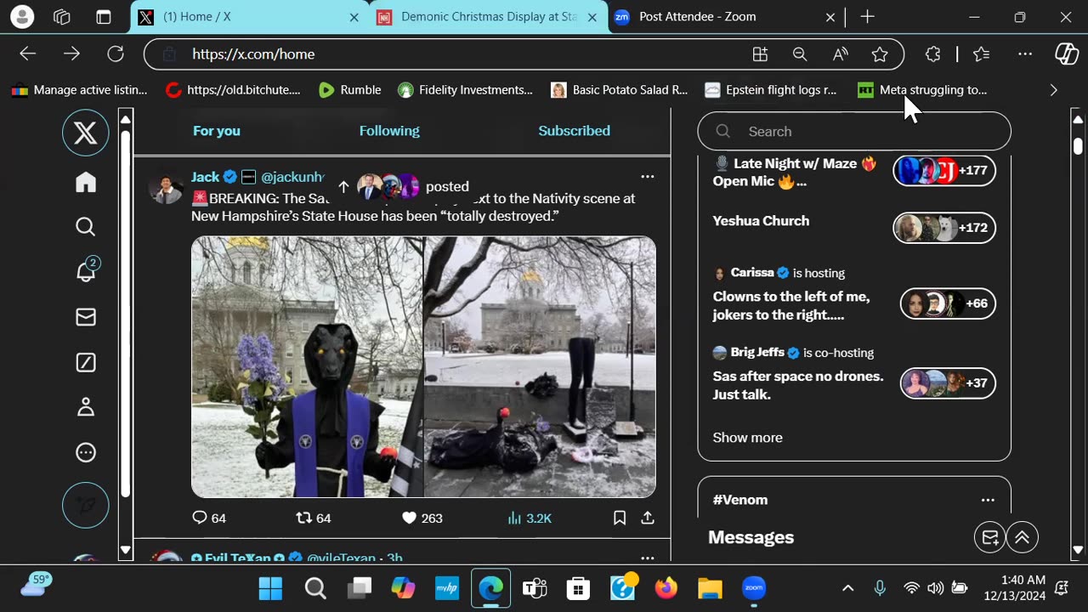Add page to favorites with star icon
This screenshot has height=612, width=1088.
click(x=880, y=54)
